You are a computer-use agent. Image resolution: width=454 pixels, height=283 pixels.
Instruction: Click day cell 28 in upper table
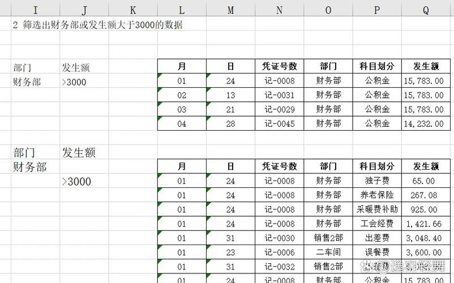click(x=231, y=123)
